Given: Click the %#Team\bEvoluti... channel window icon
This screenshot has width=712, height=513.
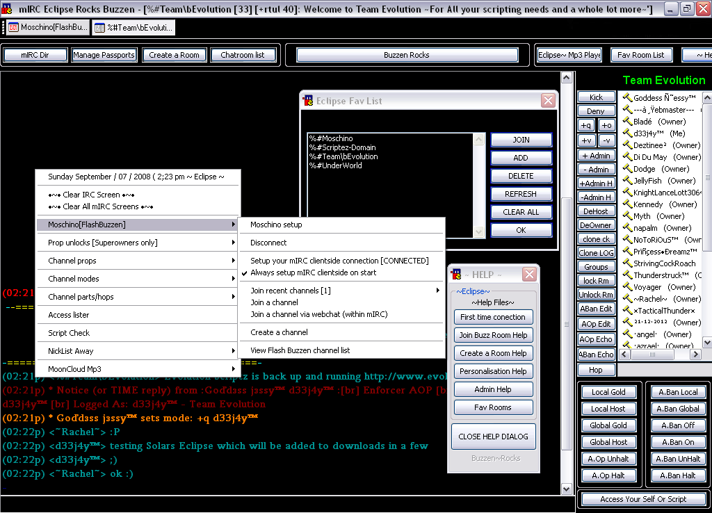Looking at the screenshot, I should [x=99, y=28].
